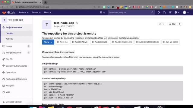Click the New file button
The height and width of the screenshot is (108, 193).
62,42
